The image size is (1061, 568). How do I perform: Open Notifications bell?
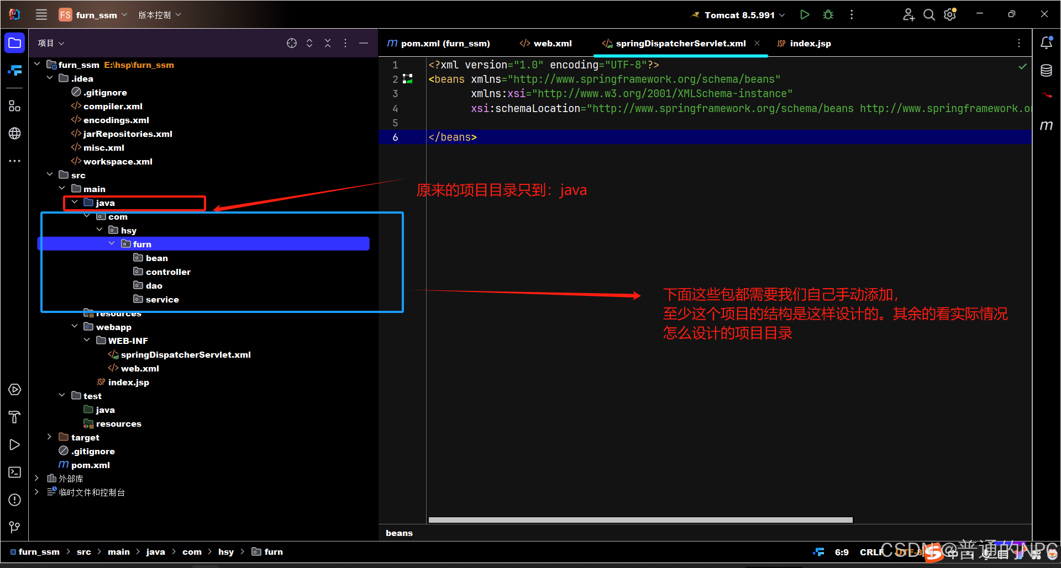pos(1047,43)
